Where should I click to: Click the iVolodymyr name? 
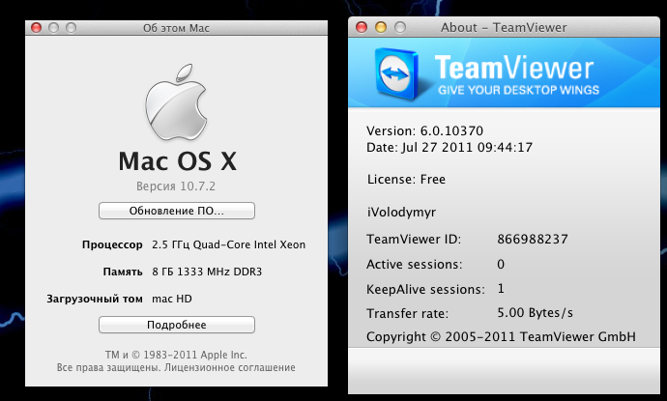click(401, 212)
